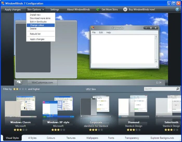The image size is (182, 142).
Task: Select the Diamond skin thumbnail
Action: (x=134, y=106)
